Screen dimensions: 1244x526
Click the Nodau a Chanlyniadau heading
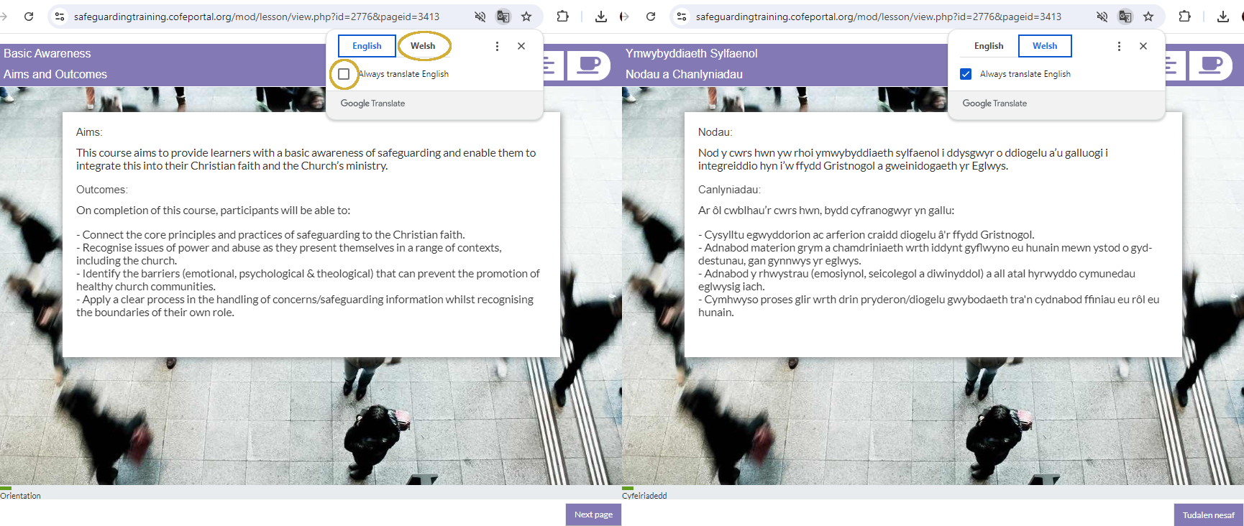tap(684, 74)
